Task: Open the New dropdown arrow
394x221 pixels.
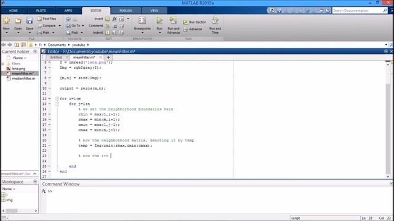Action: pos(7,33)
